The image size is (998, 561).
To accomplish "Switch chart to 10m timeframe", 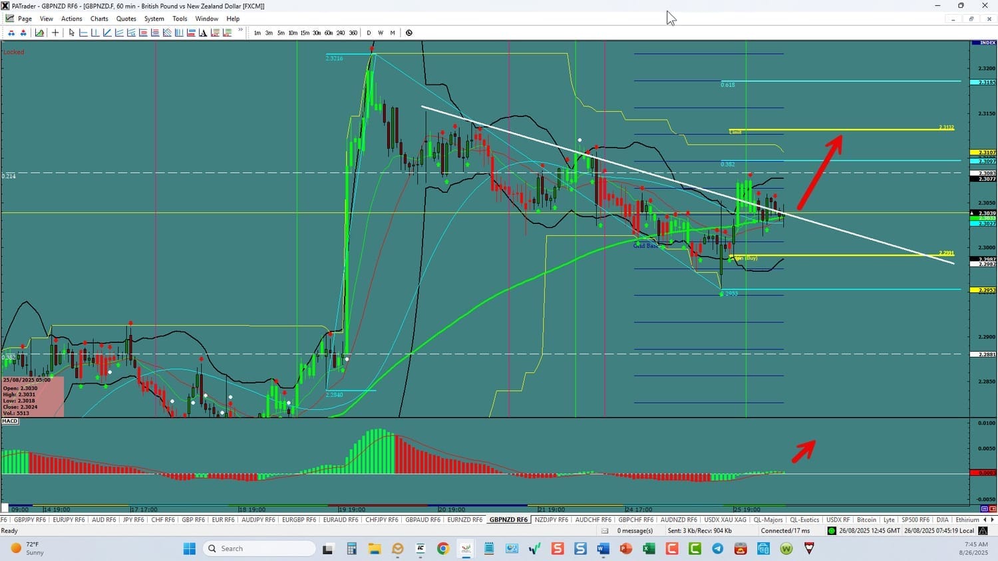I will click(293, 33).
